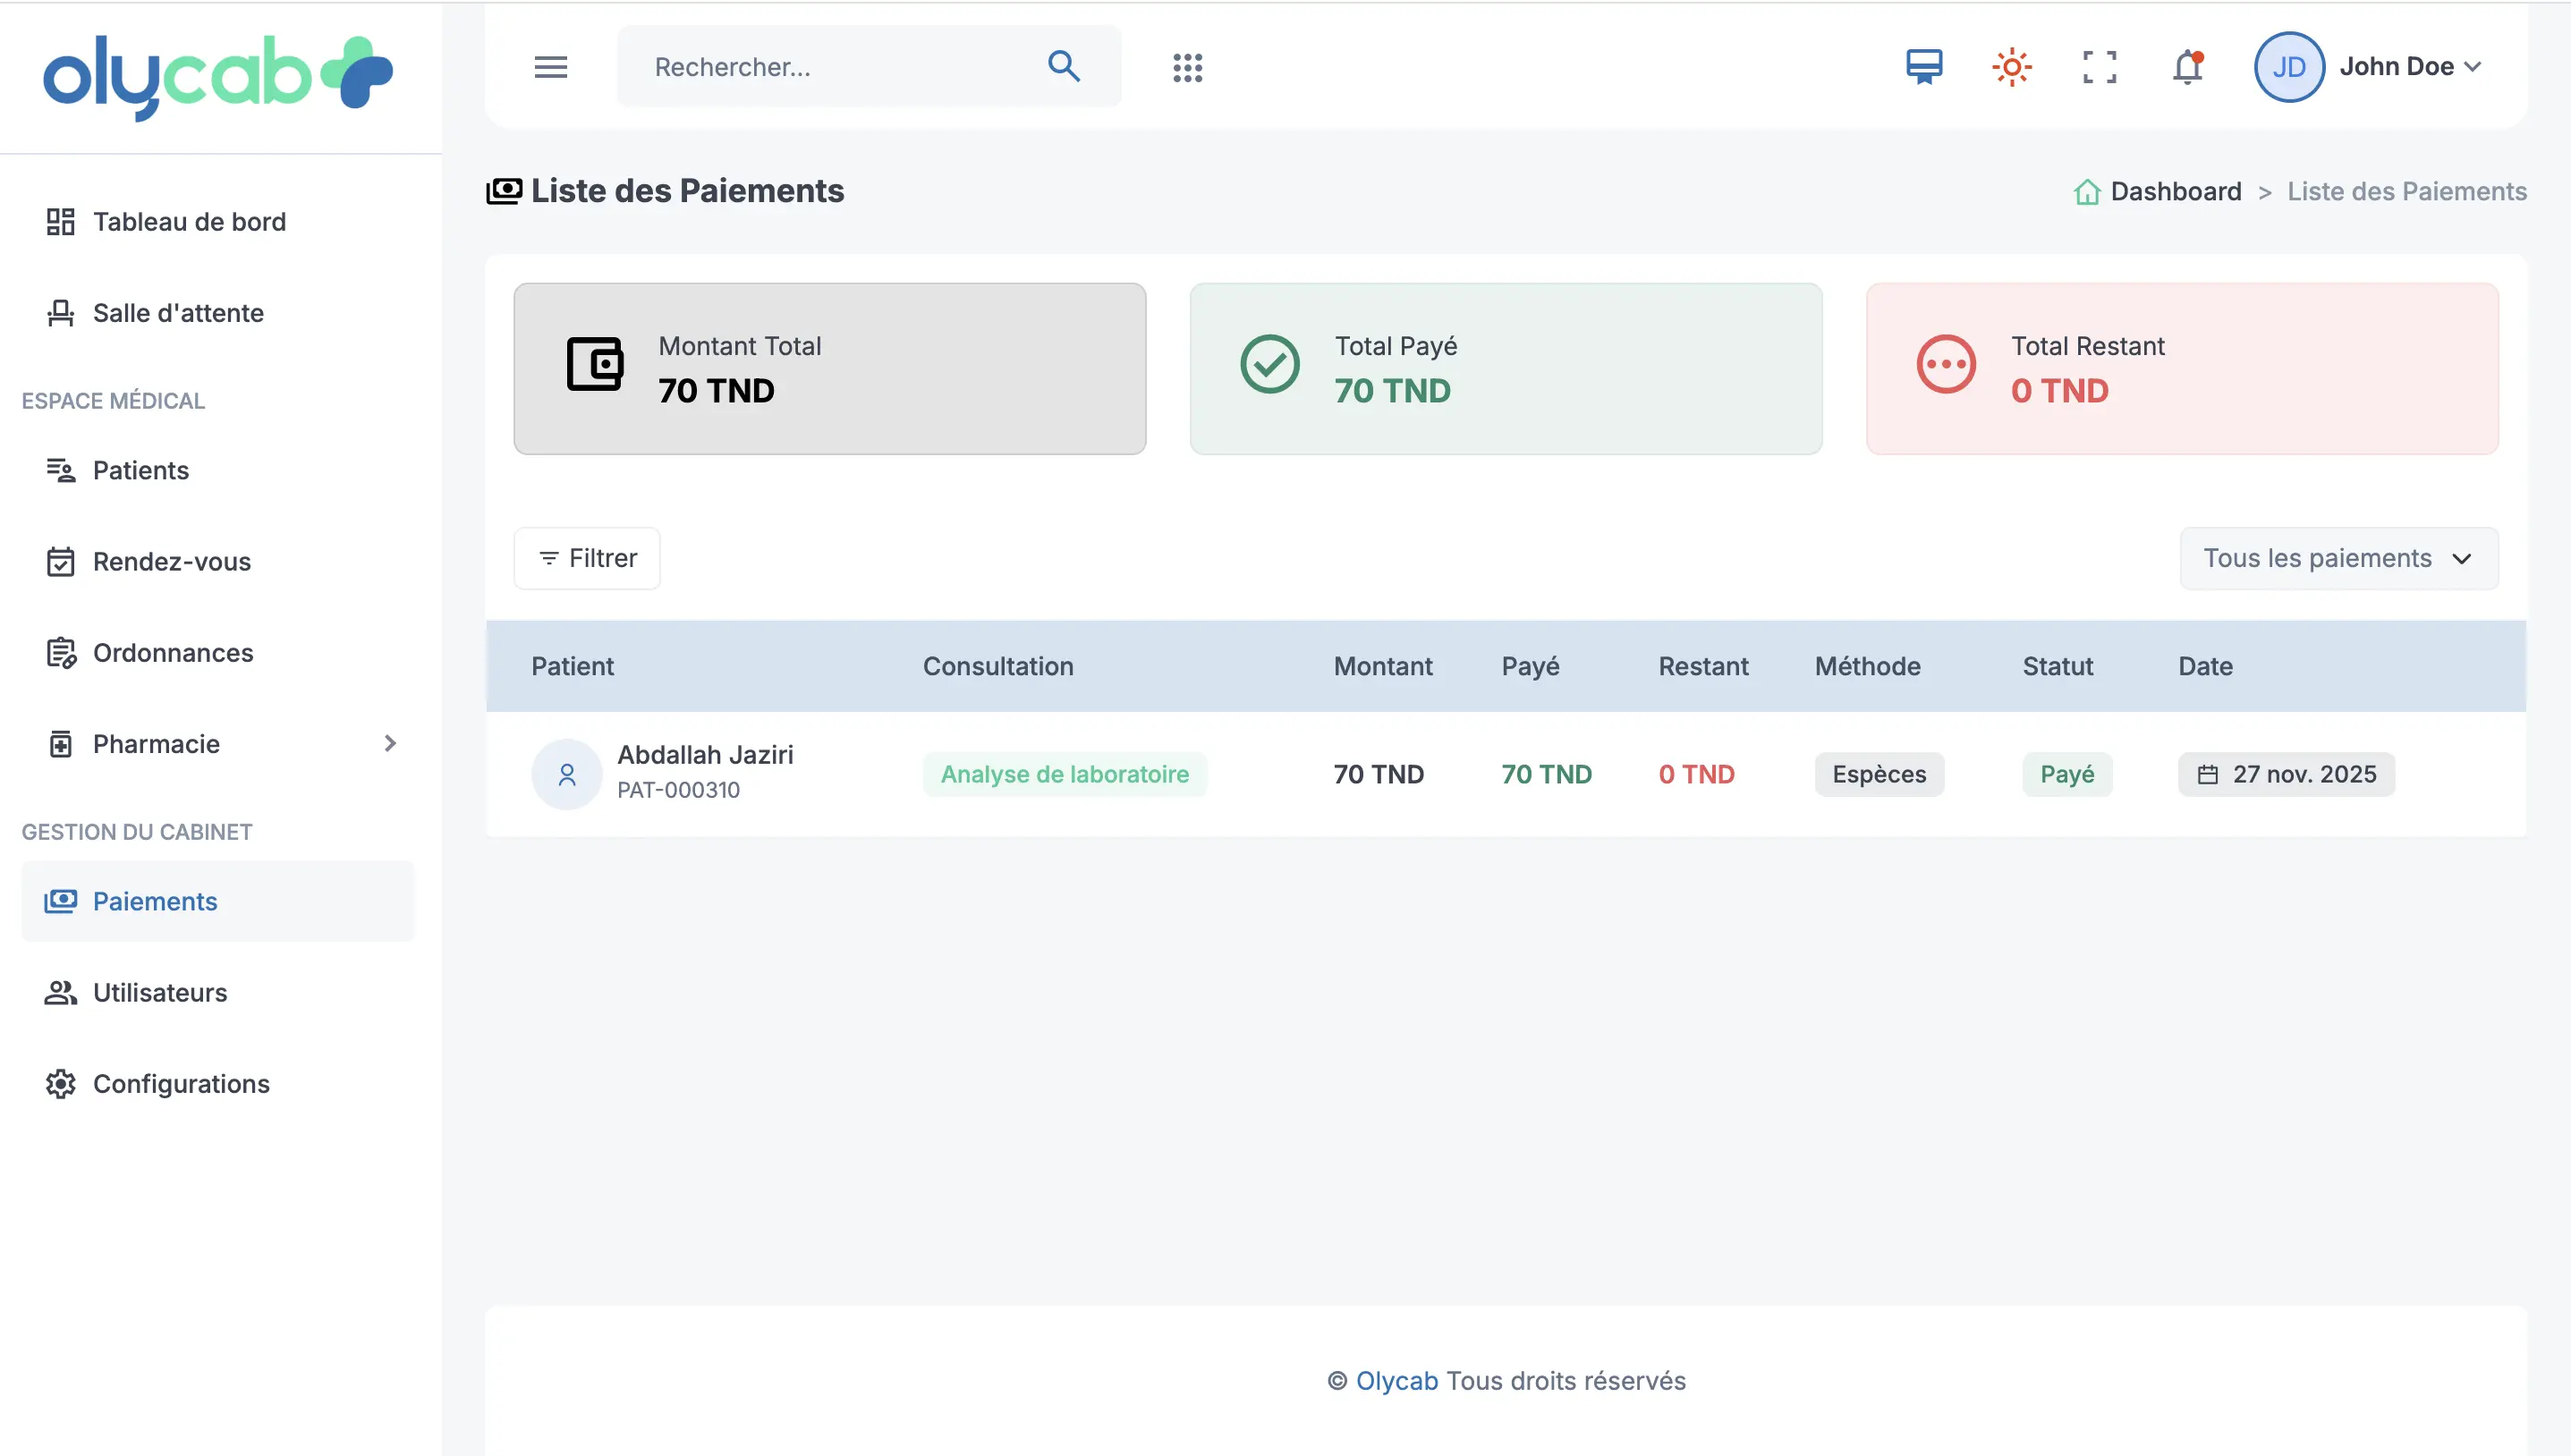Go to Rendez-vous in the sidebar
Screen dimensions: 2571x1456
(x=171, y=561)
